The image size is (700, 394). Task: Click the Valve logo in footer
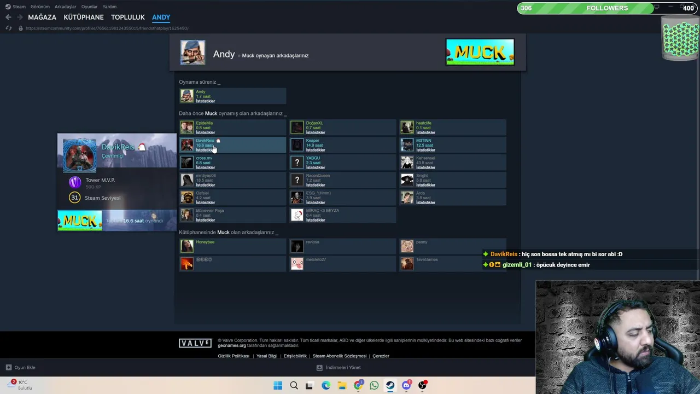coord(195,343)
